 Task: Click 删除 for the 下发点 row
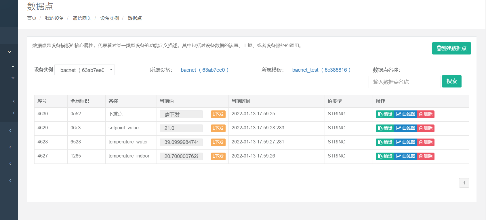[x=426, y=114]
